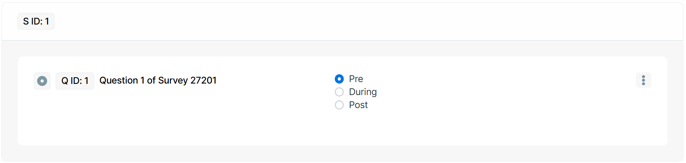Image resolution: width=686 pixels, height=163 pixels.
Task: Click the "Question 1 of Survey 27201" title
Action: coord(158,81)
